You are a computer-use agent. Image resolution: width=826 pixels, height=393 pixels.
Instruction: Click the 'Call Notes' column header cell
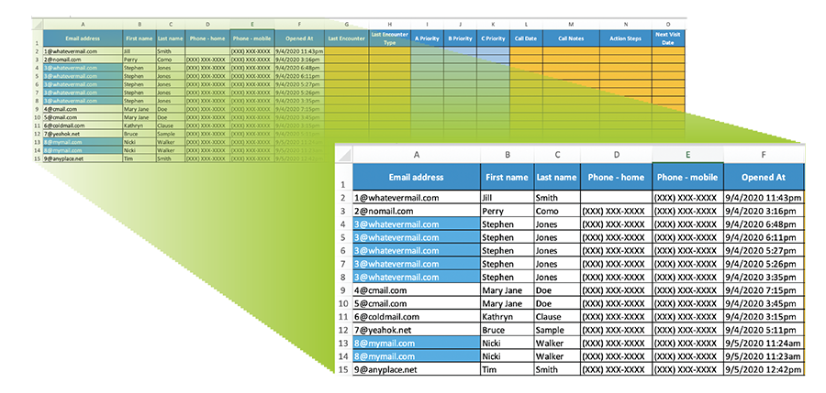coord(571,38)
